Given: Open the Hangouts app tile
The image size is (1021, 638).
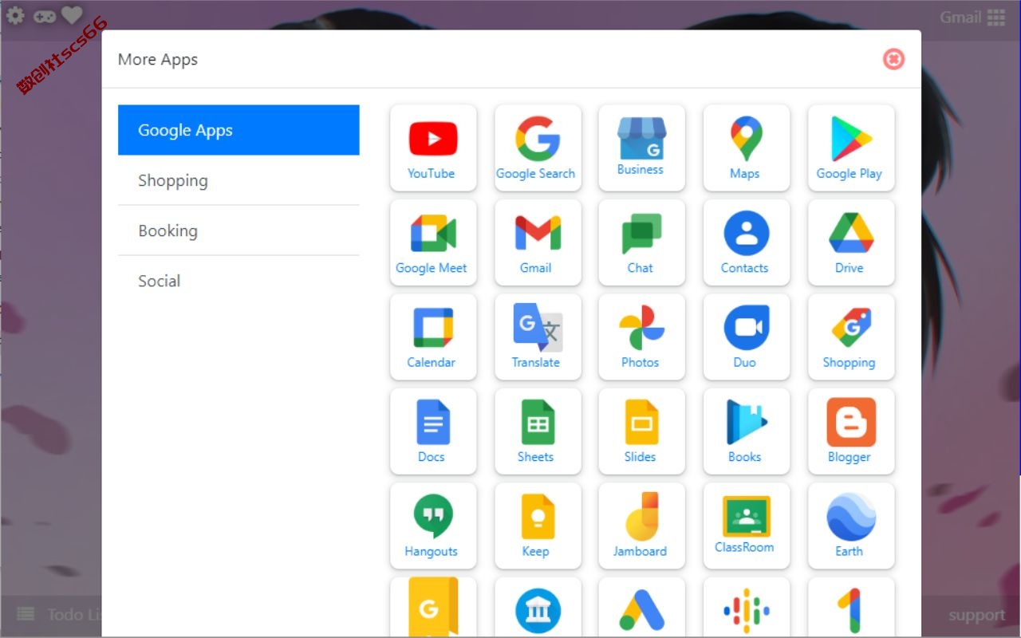Looking at the screenshot, I should (x=433, y=526).
